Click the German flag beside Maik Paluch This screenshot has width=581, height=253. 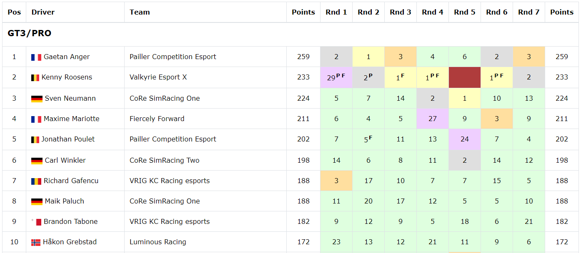coord(37,202)
